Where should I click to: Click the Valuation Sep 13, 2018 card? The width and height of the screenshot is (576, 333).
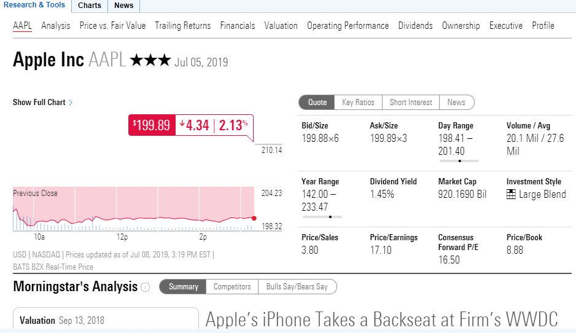point(106,319)
